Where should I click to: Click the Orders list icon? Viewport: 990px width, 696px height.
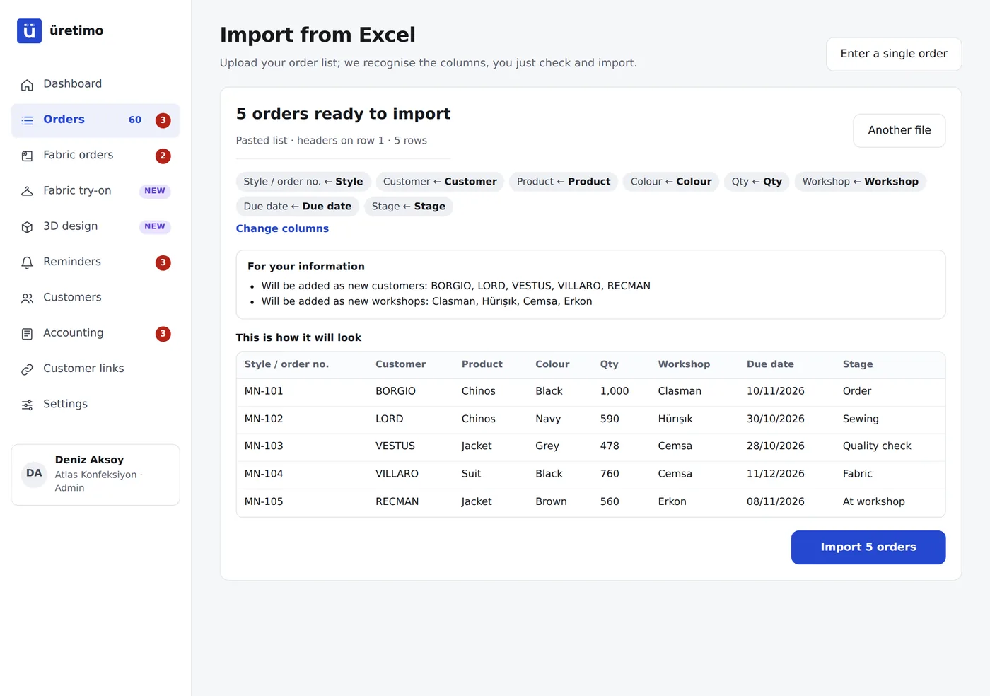click(27, 120)
